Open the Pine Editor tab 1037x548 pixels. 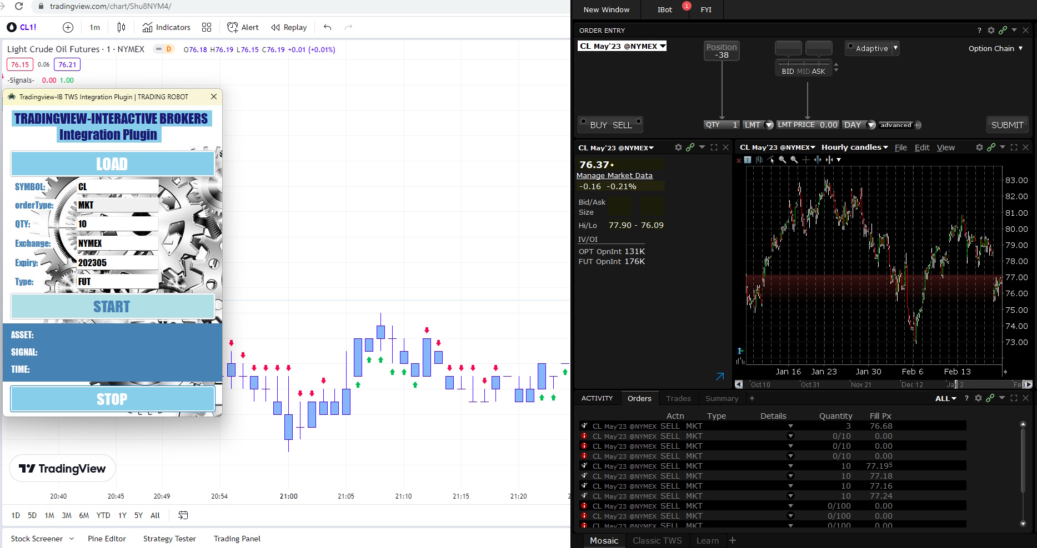(x=107, y=539)
